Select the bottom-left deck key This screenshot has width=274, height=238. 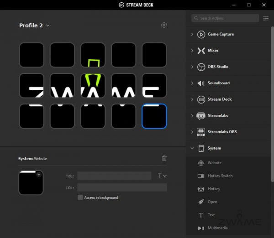(32, 116)
